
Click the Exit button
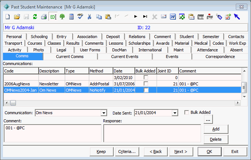[x=235, y=152]
